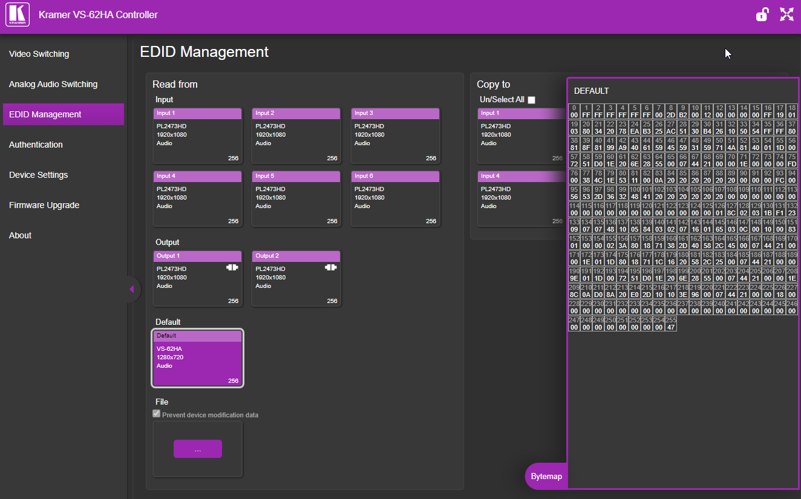
Task: Select Output 1 as EDID source
Action: coord(197,278)
